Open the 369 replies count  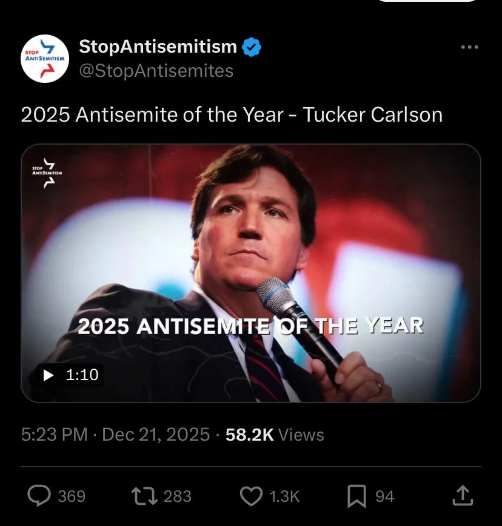click(x=72, y=497)
